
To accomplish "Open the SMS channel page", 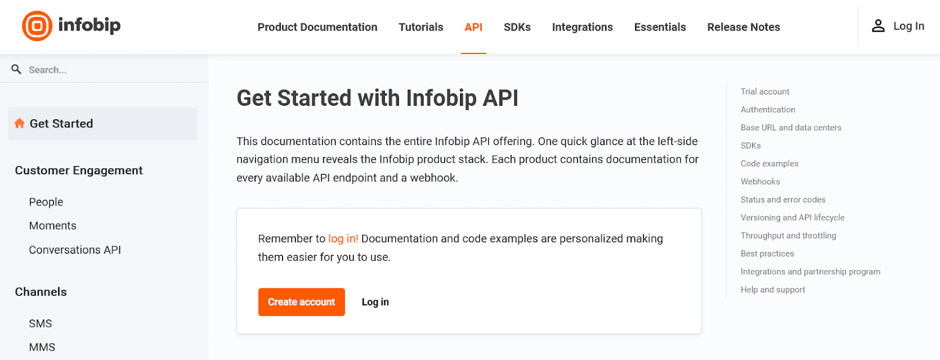I will [41, 324].
